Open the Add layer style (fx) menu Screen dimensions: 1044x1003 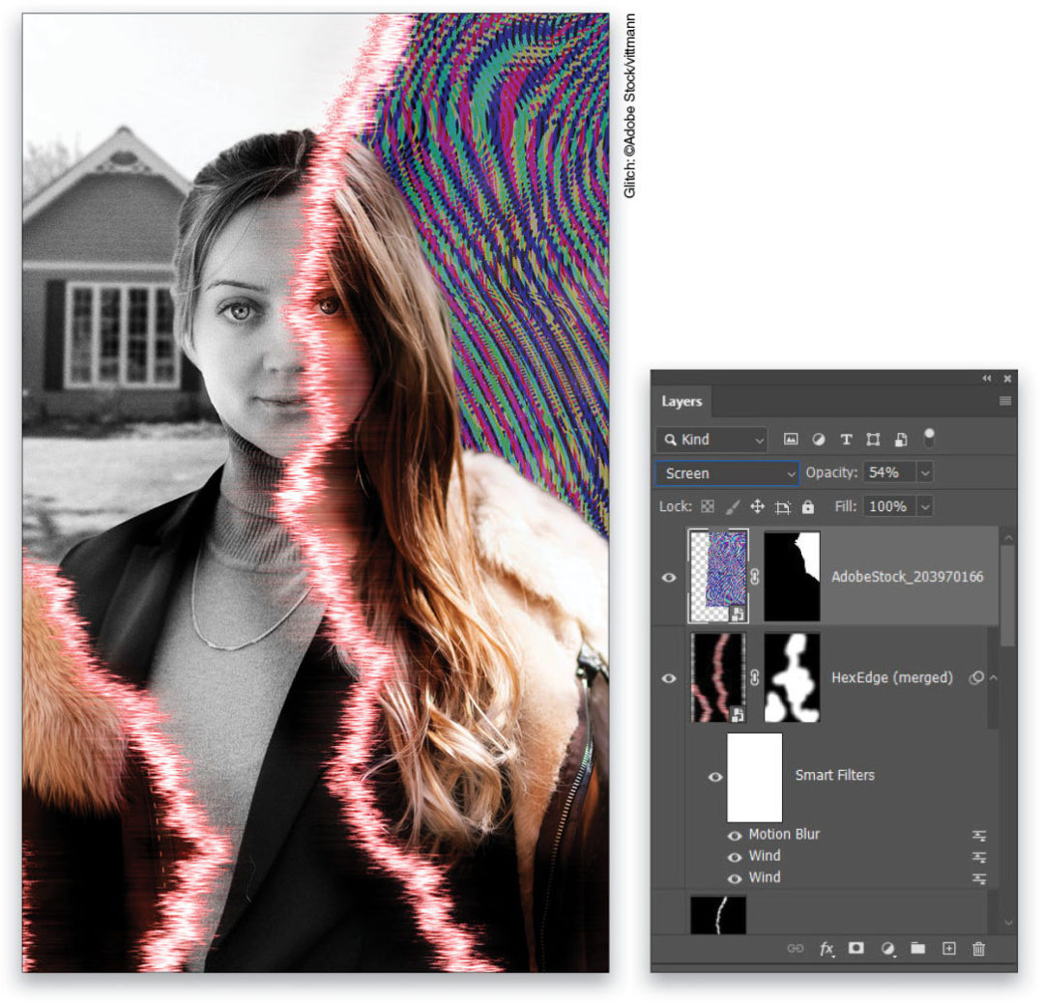pyautogui.click(x=826, y=949)
